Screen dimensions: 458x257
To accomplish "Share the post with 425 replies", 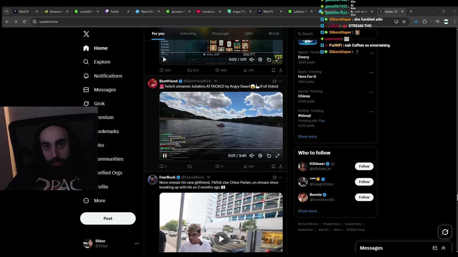I will pyautogui.click(x=281, y=70).
